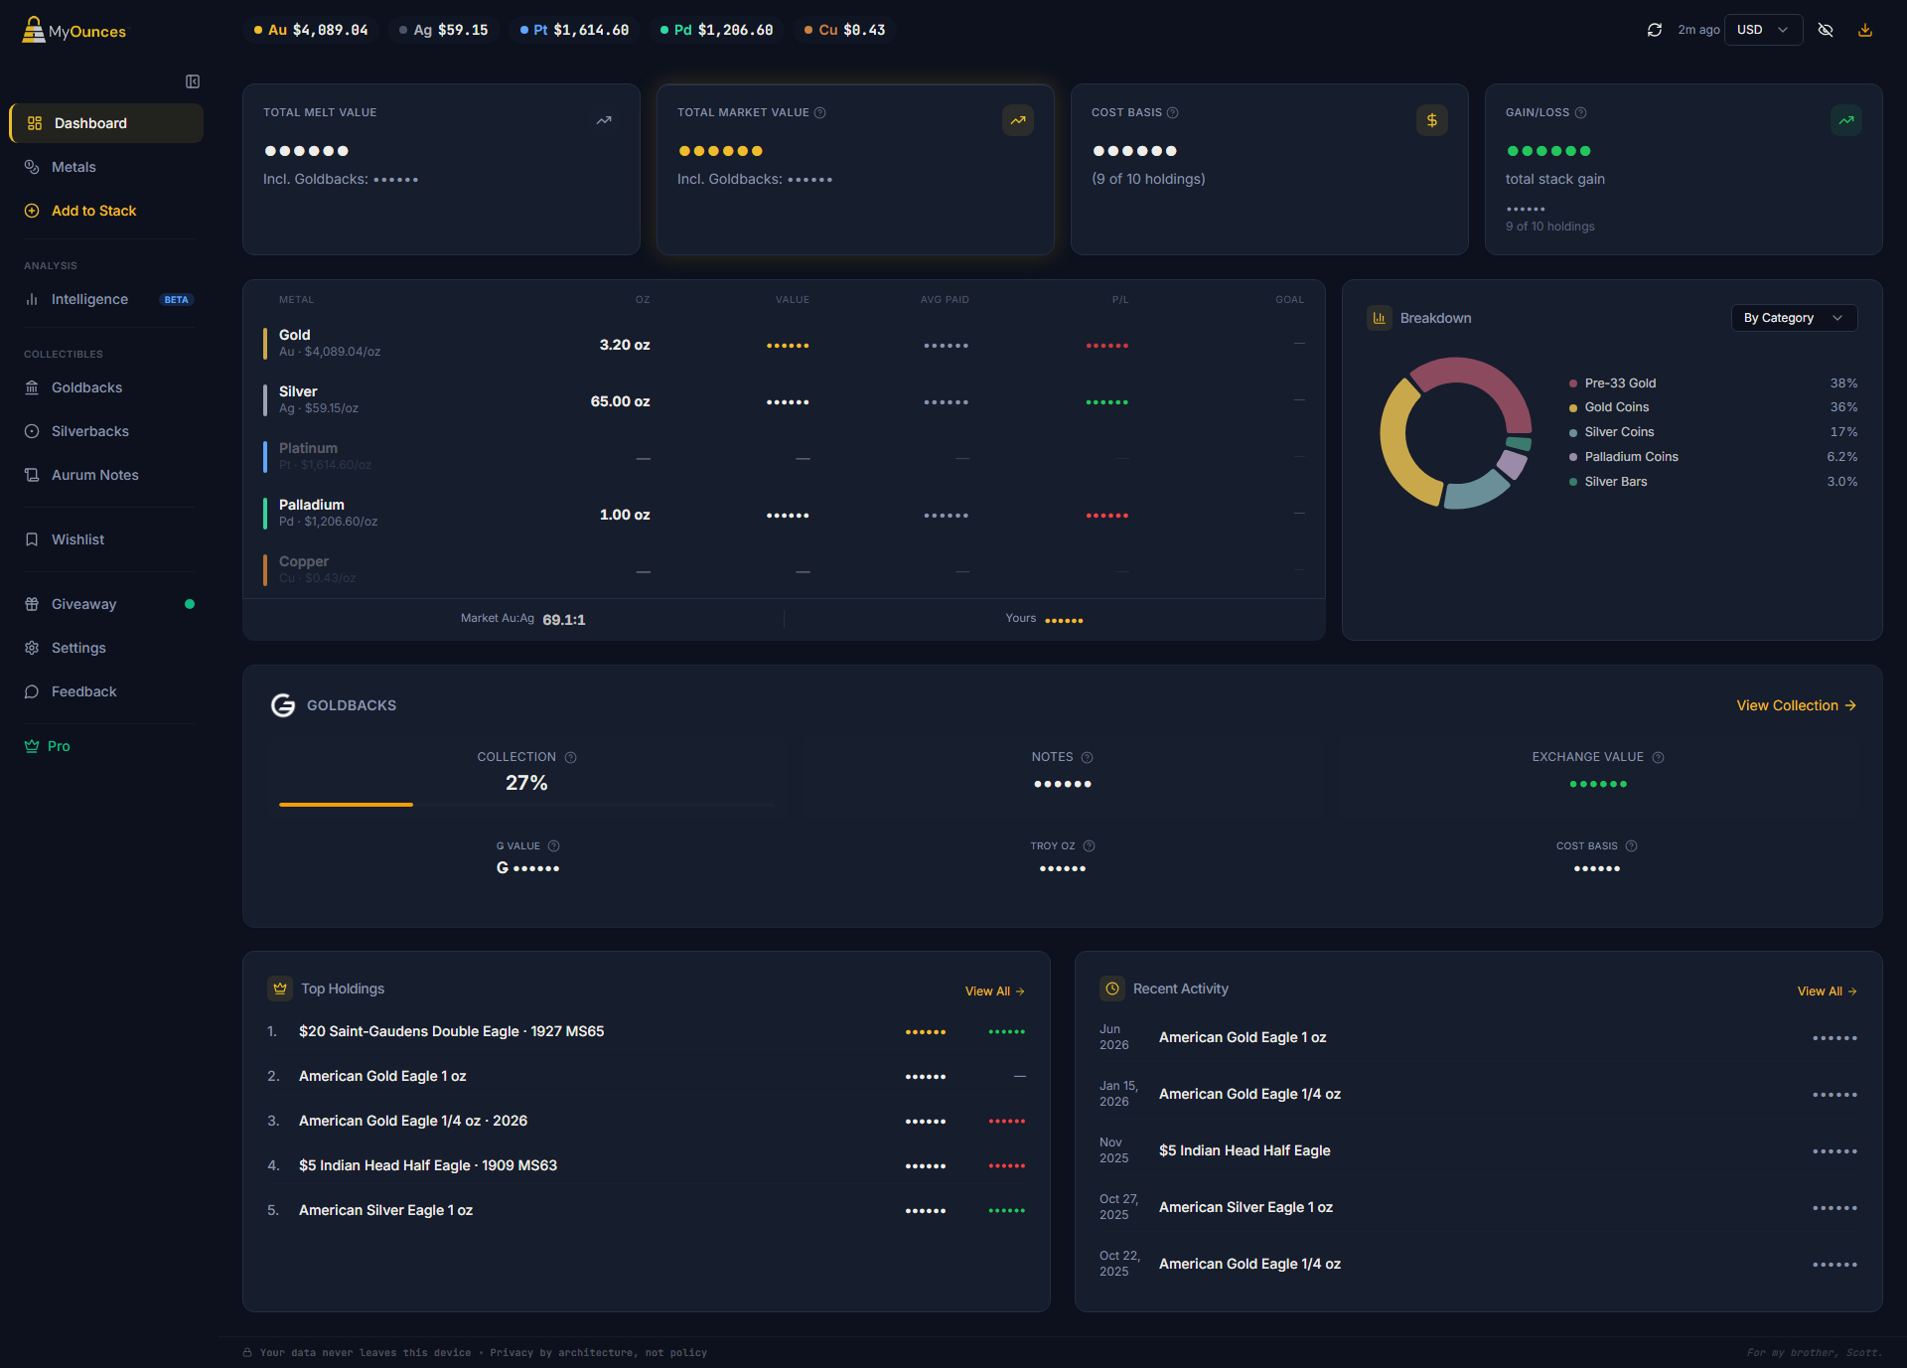Click the MyOunces logo
Image resolution: width=1907 pixels, height=1368 pixels.
[x=74, y=30]
